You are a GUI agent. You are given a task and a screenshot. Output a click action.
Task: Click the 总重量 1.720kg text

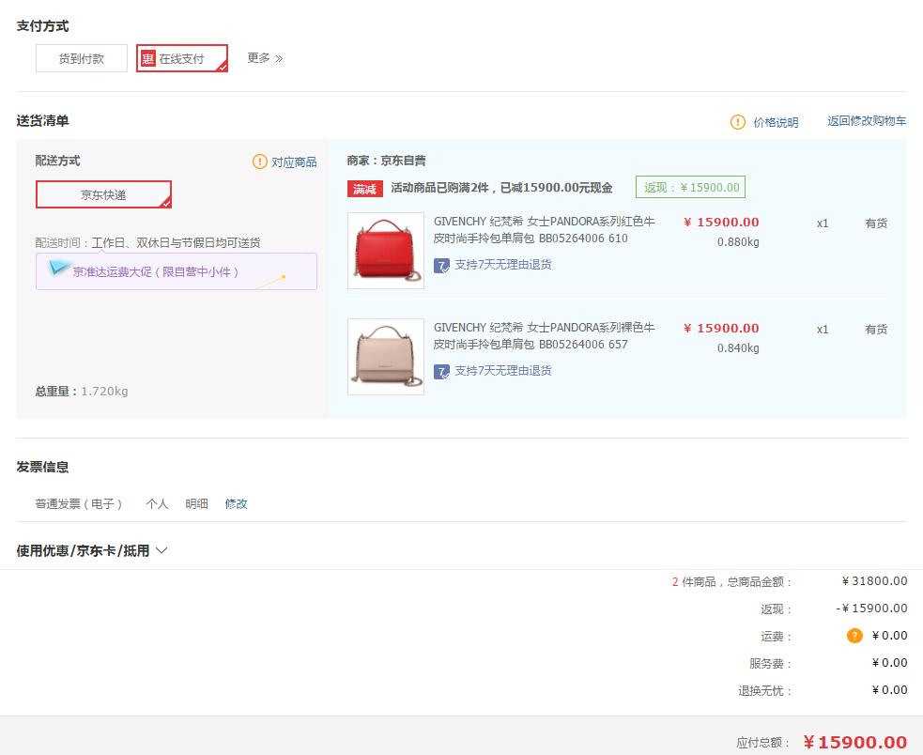point(82,391)
